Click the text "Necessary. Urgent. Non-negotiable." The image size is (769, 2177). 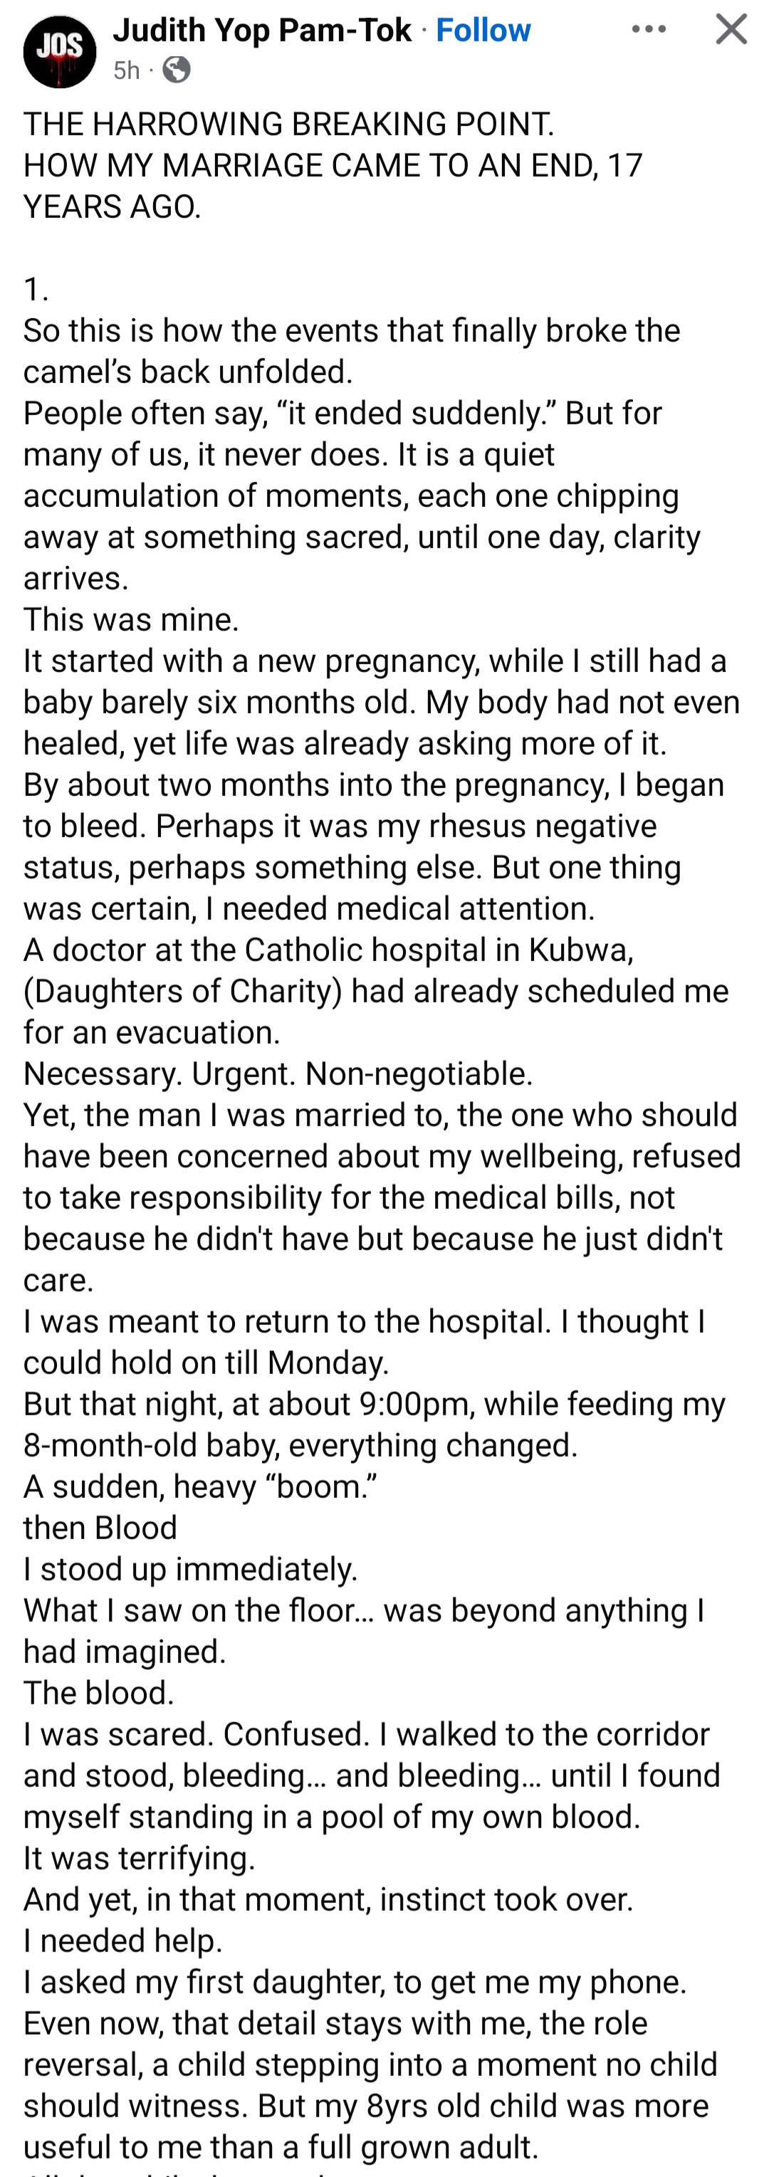(x=278, y=1074)
